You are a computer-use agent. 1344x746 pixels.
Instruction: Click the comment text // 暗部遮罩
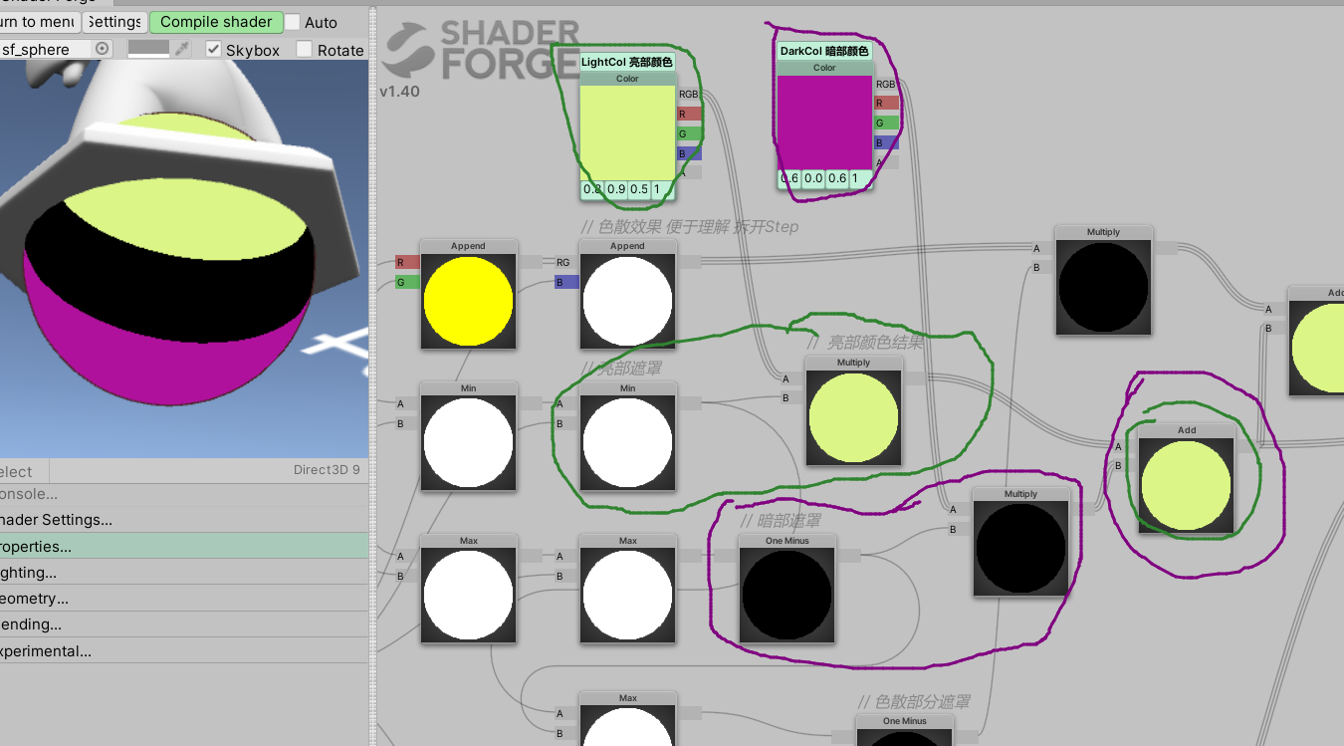coord(781,521)
